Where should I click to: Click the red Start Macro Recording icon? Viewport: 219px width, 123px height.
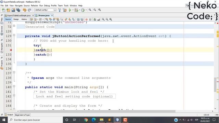tap(87, 19)
